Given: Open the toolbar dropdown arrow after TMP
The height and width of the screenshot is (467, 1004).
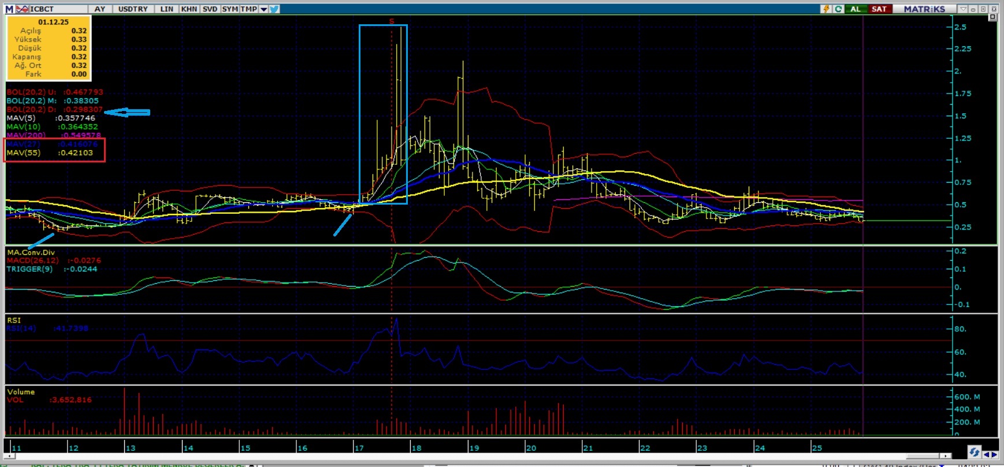Looking at the screenshot, I should tap(263, 9).
